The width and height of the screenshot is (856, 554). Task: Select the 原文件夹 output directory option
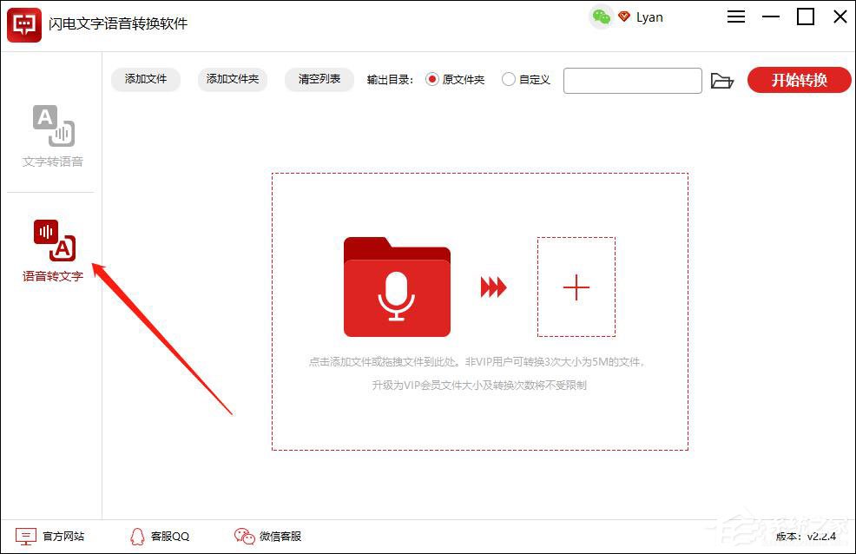pyautogui.click(x=432, y=79)
